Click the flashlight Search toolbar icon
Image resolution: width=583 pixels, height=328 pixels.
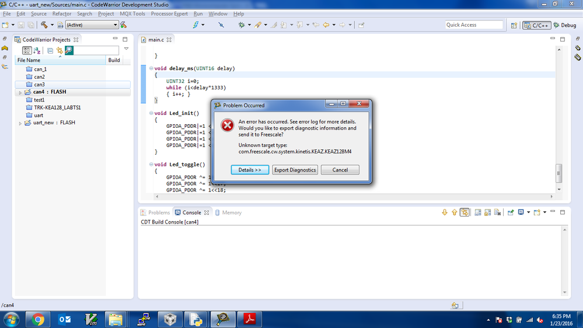click(258, 25)
